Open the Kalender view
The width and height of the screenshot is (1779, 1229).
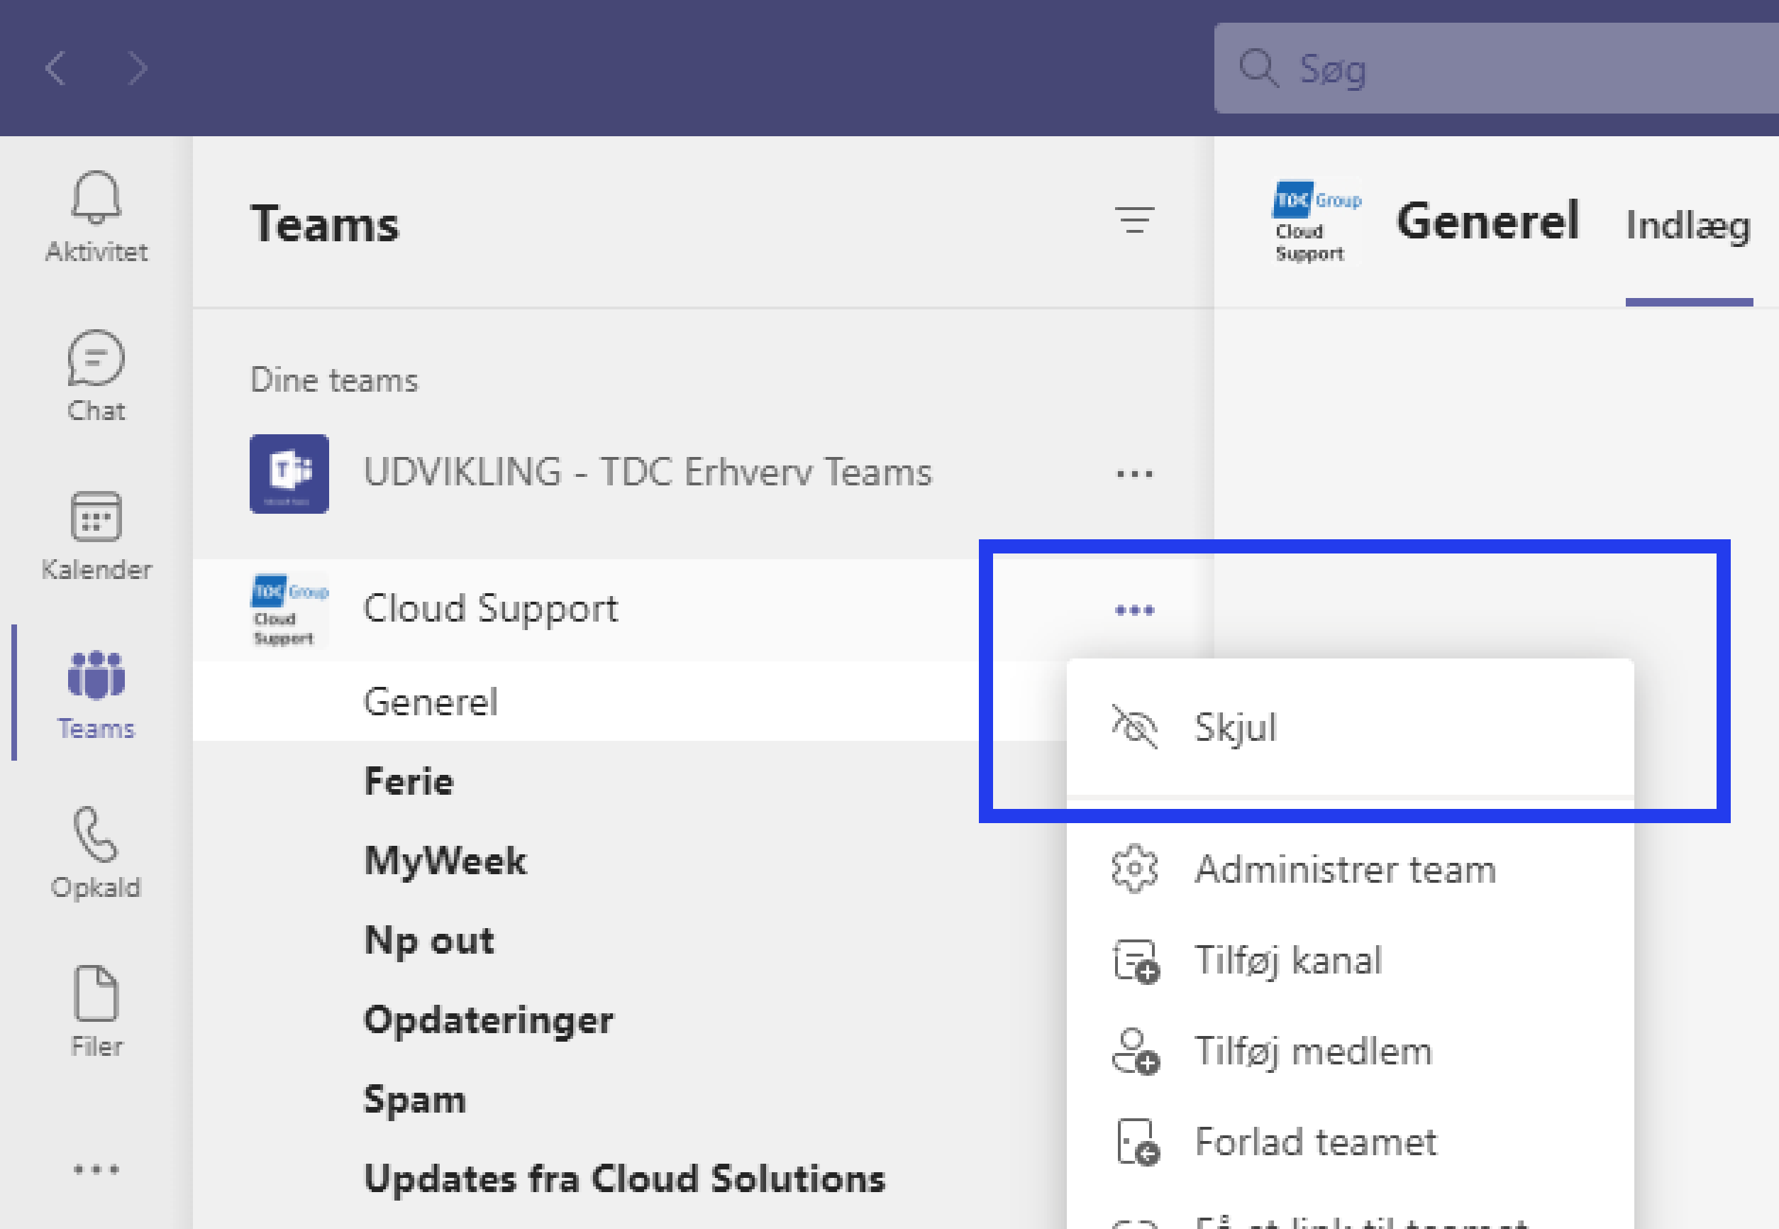tap(96, 535)
